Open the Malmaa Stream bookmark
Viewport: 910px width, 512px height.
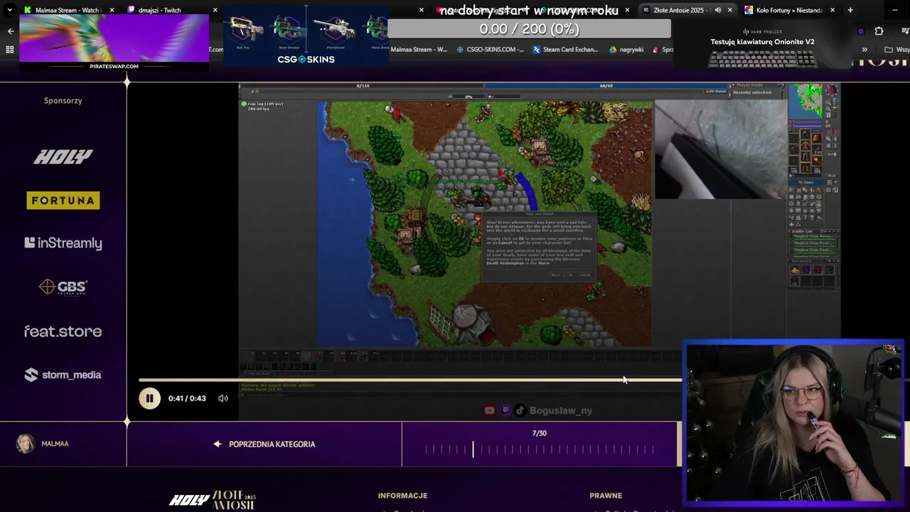pyautogui.click(x=419, y=50)
